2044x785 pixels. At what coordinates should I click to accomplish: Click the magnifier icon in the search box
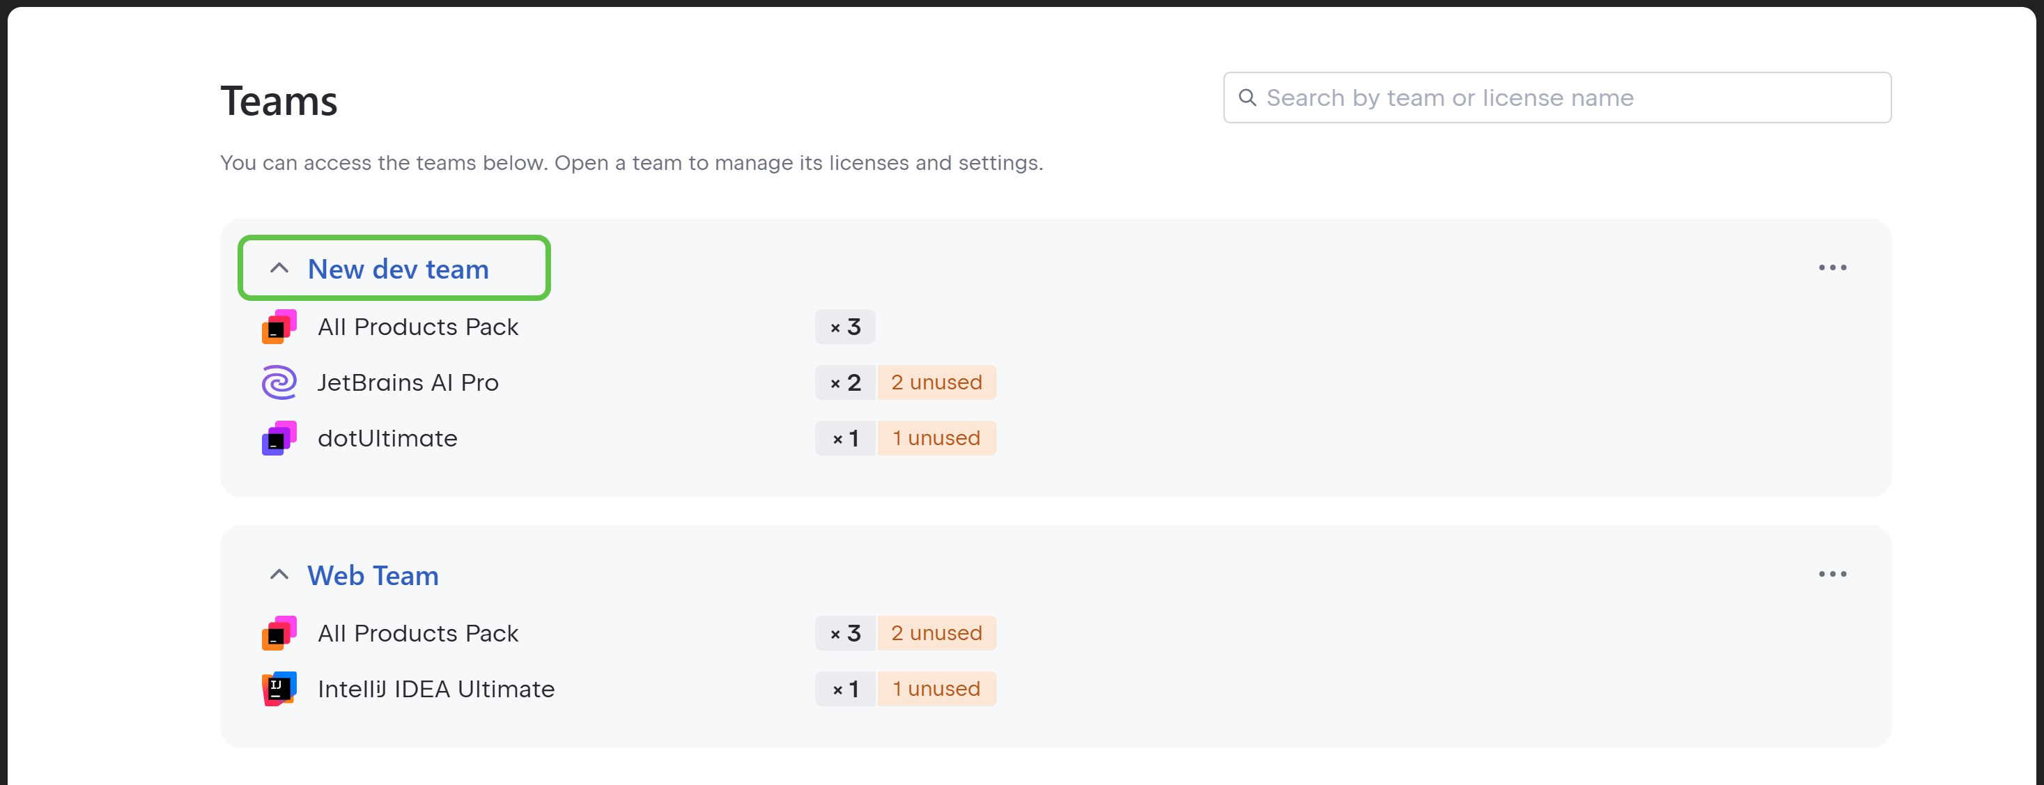click(x=1247, y=98)
